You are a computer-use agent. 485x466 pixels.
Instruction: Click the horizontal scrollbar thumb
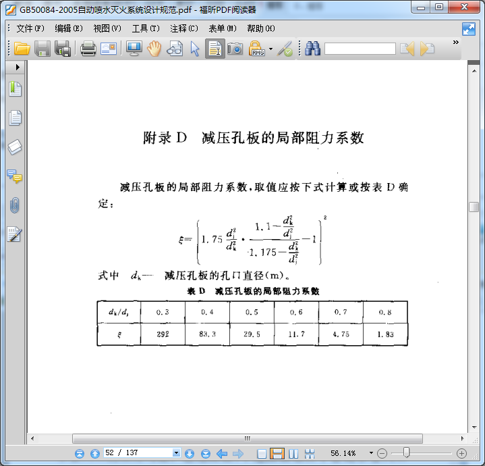tap(248, 438)
